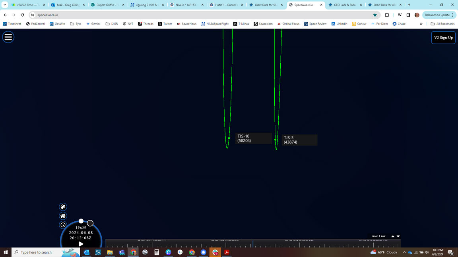Click the satellite icon button
Screen dimensions: 458x257
[x=63, y=207]
